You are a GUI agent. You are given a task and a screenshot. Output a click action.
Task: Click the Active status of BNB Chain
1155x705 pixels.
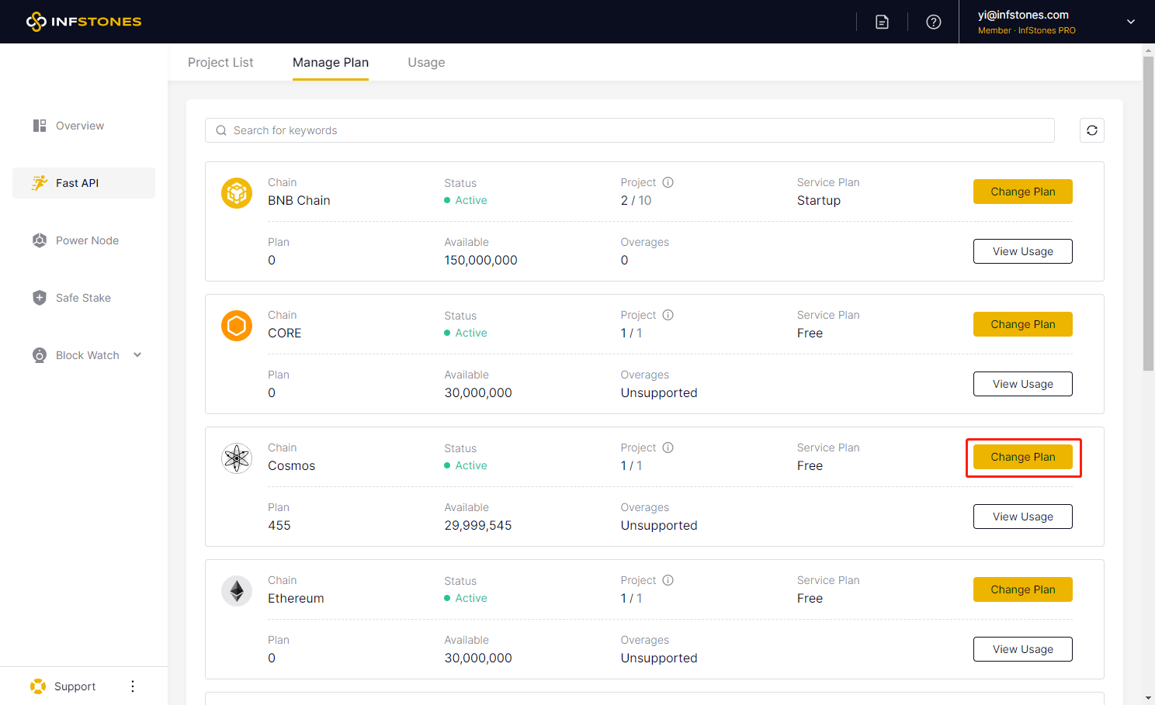(x=466, y=200)
